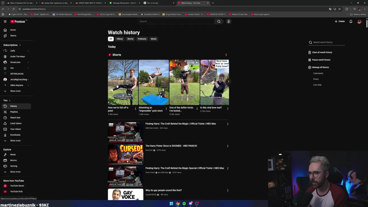Open GmanLives subscription

[x=16, y=62]
